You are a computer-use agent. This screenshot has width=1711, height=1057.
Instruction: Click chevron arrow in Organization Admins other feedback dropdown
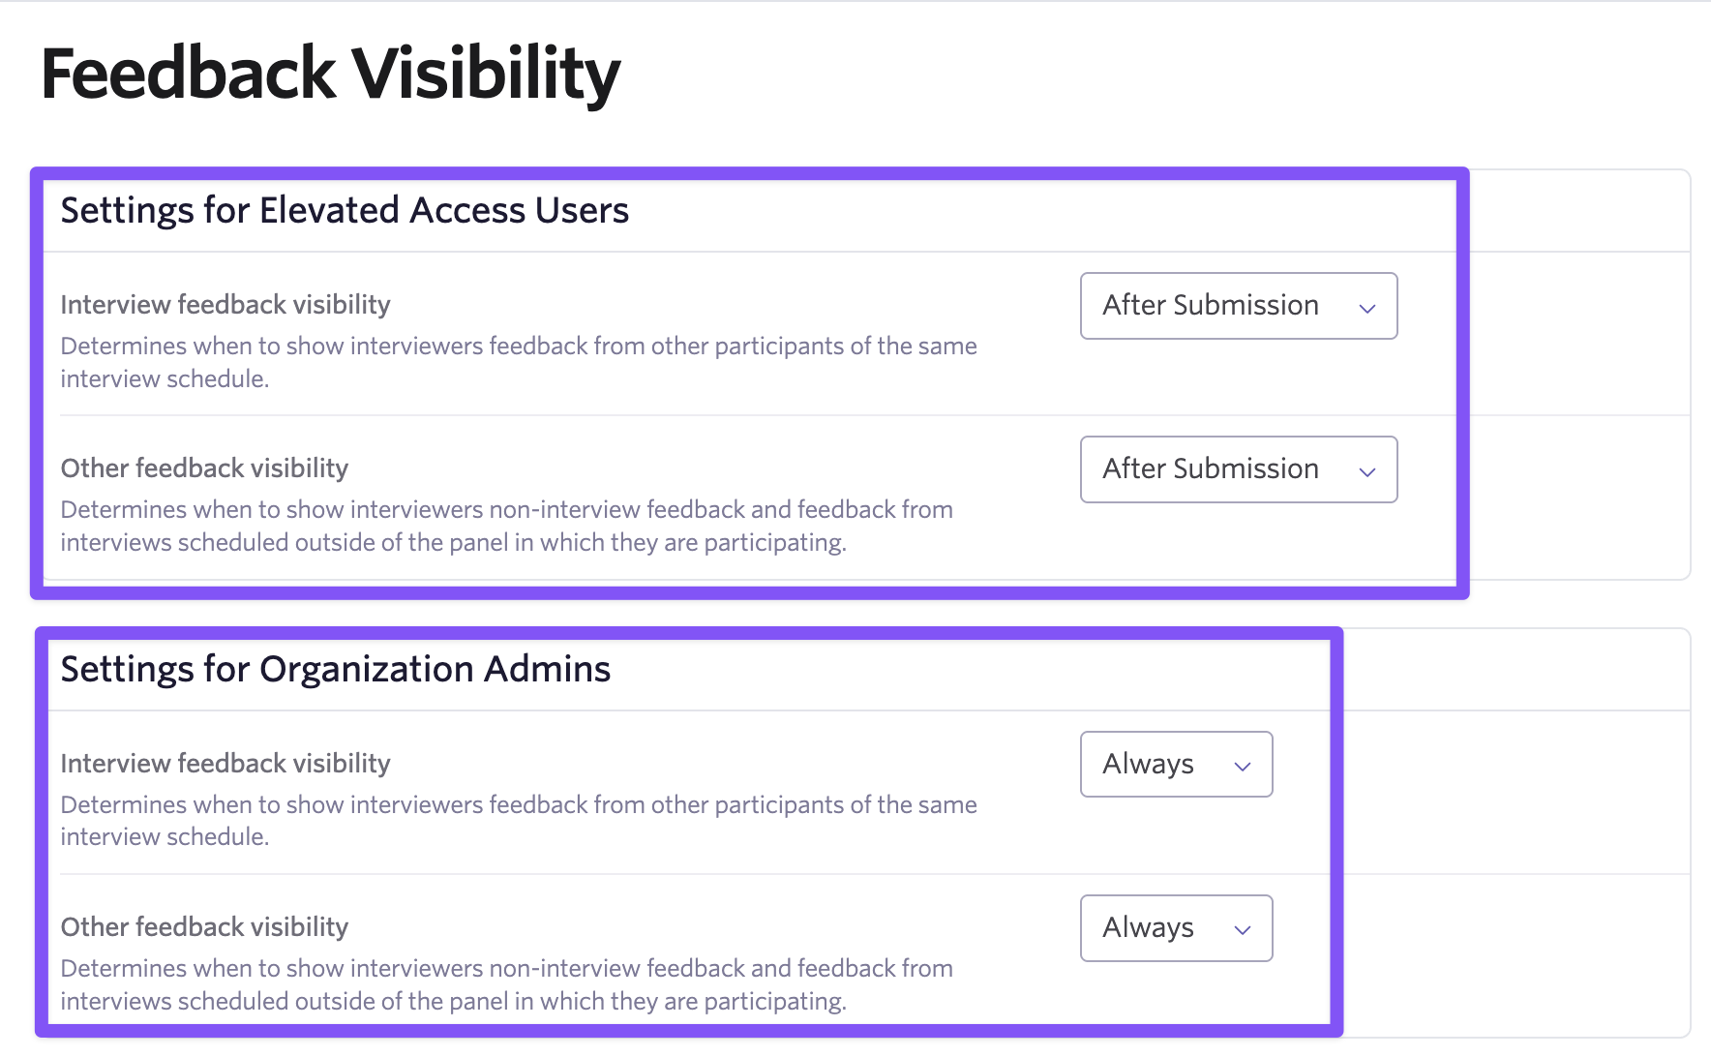[1243, 930]
